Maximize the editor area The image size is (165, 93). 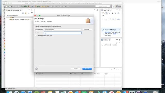click(x=97, y=10)
